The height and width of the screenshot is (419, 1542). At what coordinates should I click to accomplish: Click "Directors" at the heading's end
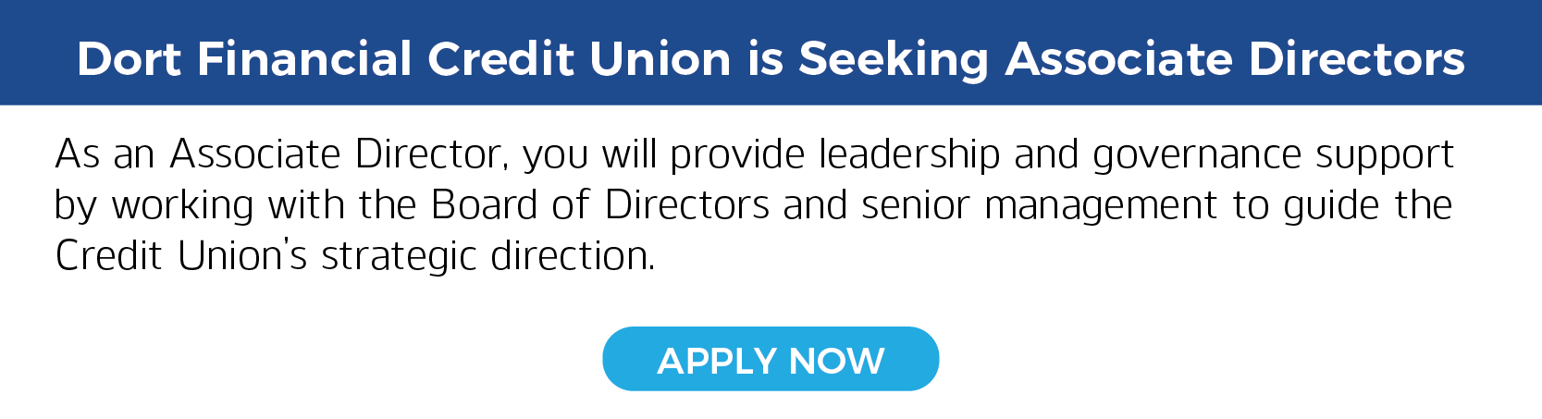pyautogui.click(x=1356, y=59)
